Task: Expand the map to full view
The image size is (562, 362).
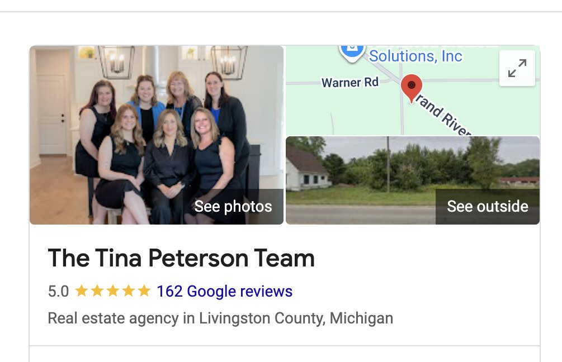Action: (x=517, y=68)
